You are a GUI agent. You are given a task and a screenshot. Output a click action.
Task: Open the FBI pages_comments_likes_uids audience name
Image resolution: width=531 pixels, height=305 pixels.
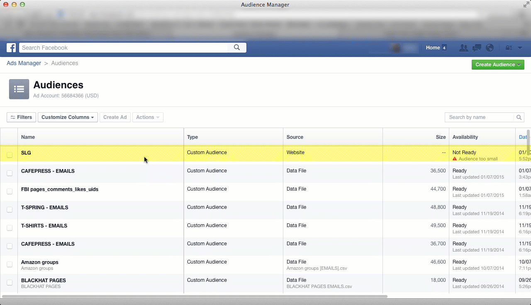coord(60,189)
